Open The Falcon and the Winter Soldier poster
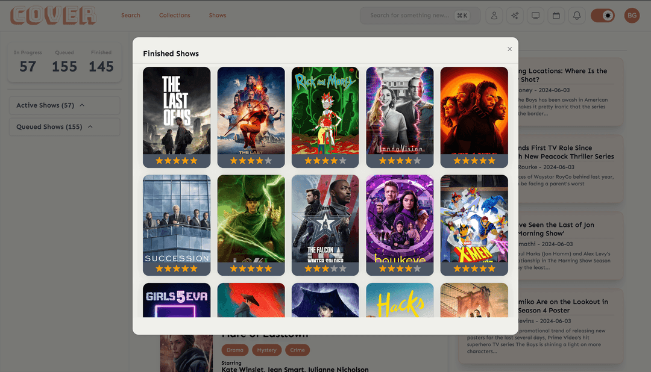The height and width of the screenshot is (372, 651). 325,219
